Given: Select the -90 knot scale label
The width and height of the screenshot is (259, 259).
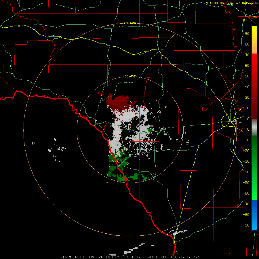Looking at the screenshot, I should tap(246, 225).
